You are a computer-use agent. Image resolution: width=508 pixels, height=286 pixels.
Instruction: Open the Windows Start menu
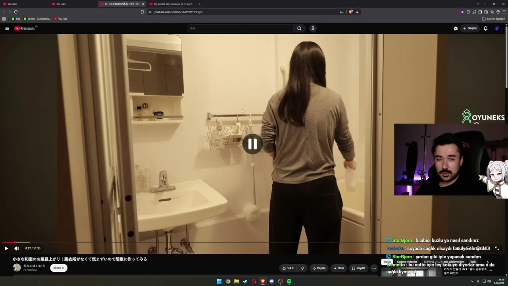pos(219,281)
